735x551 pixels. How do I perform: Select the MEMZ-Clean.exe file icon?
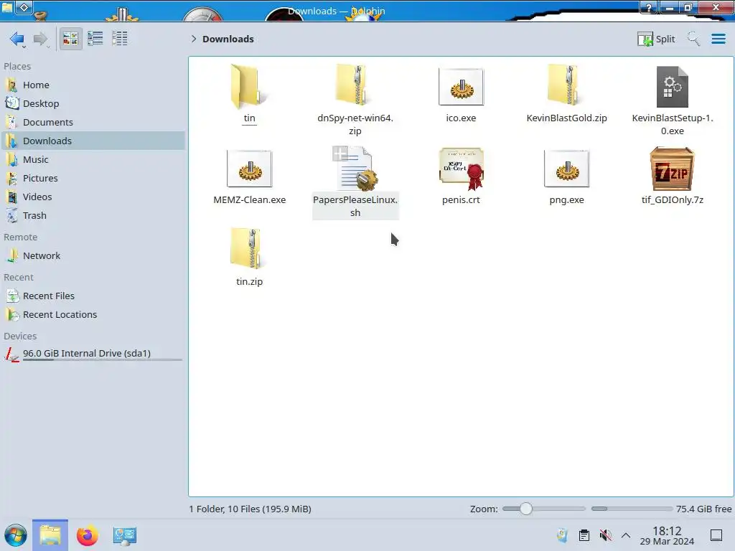point(249,169)
